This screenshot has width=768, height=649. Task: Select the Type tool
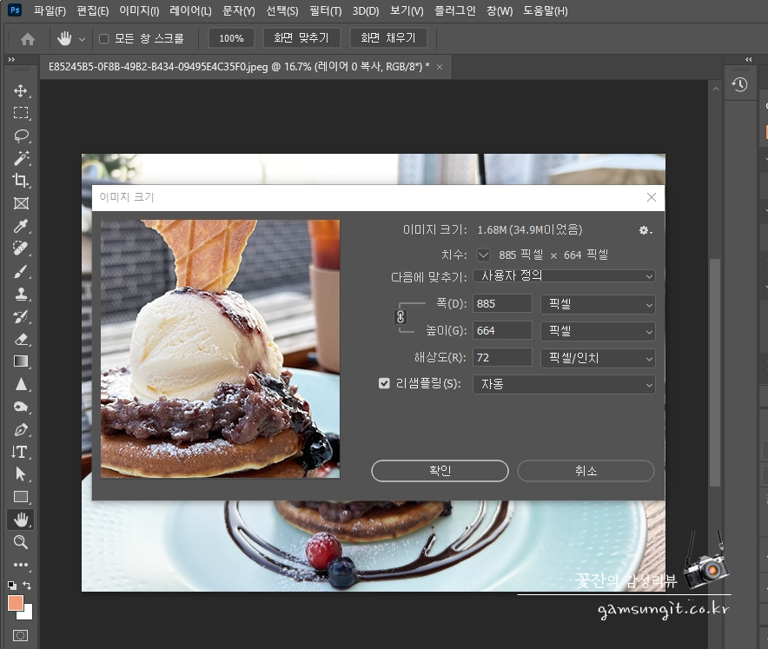pos(21,452)
